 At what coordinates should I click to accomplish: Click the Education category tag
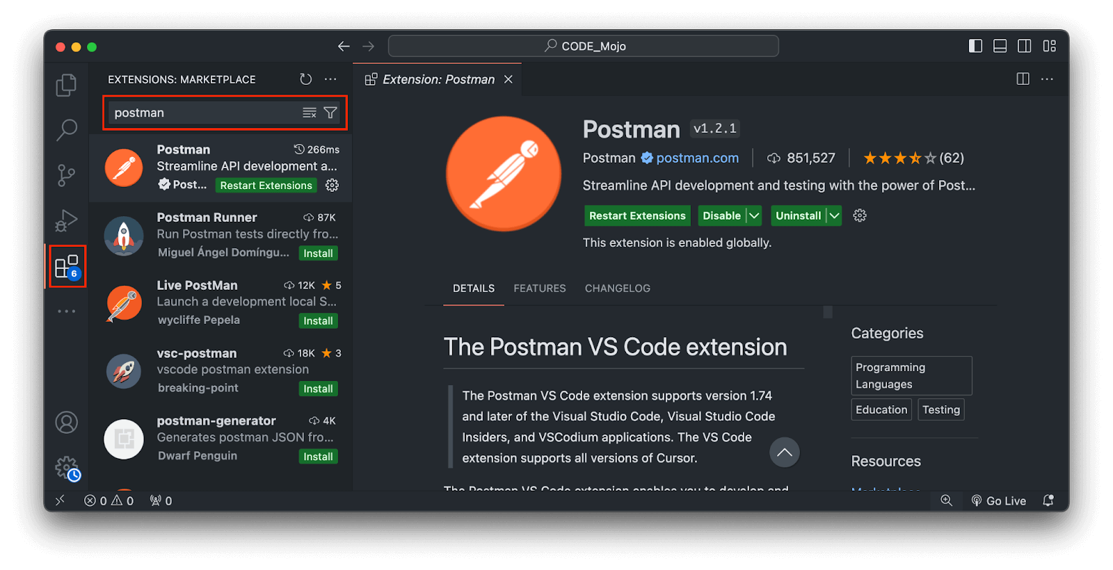pyautogui.click(x=881, y=409)
